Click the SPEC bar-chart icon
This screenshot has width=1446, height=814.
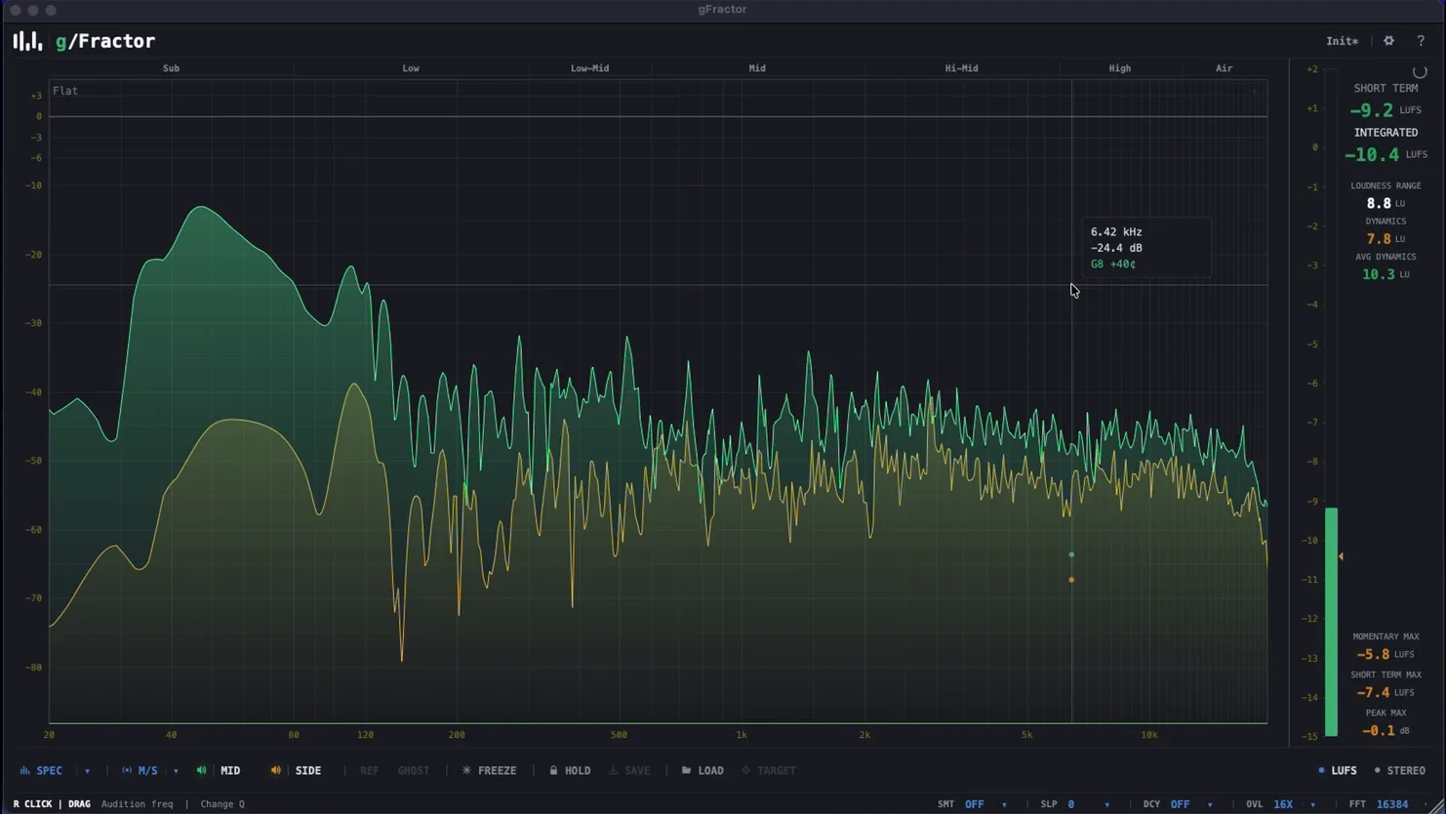(24, 771)
